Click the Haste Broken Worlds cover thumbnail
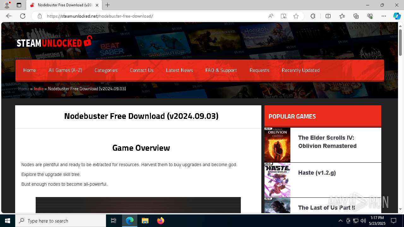404x227 pixels. click(277, 180)
